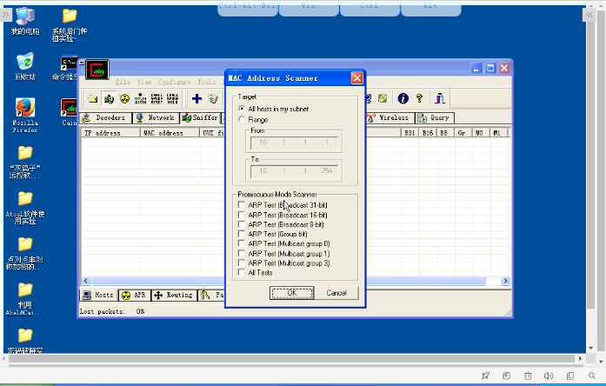Select All hosts in my subnet option
This screenshot has width=606, height=386.
click(242, 109)
